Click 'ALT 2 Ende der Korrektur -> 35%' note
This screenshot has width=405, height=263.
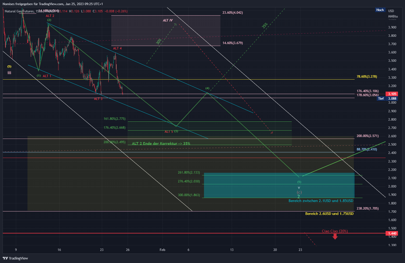pyautogui.click(x=161, y=143)
